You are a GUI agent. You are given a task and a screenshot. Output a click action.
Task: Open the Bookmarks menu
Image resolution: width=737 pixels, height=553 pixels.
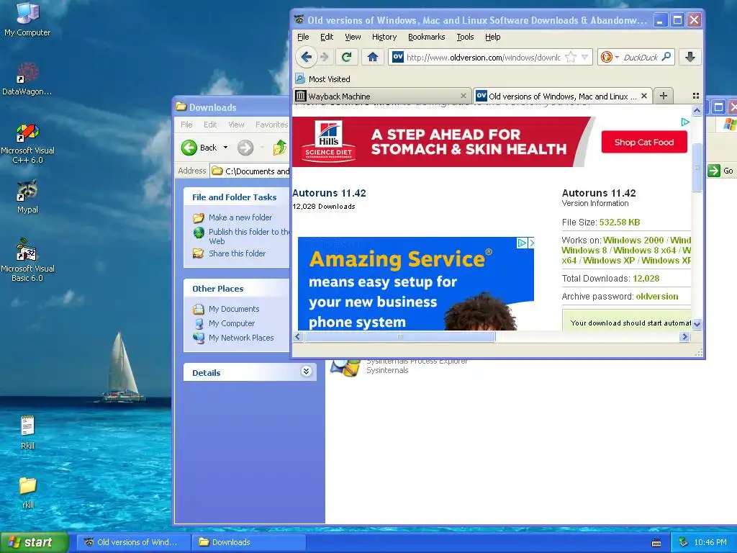click(426, 37)
